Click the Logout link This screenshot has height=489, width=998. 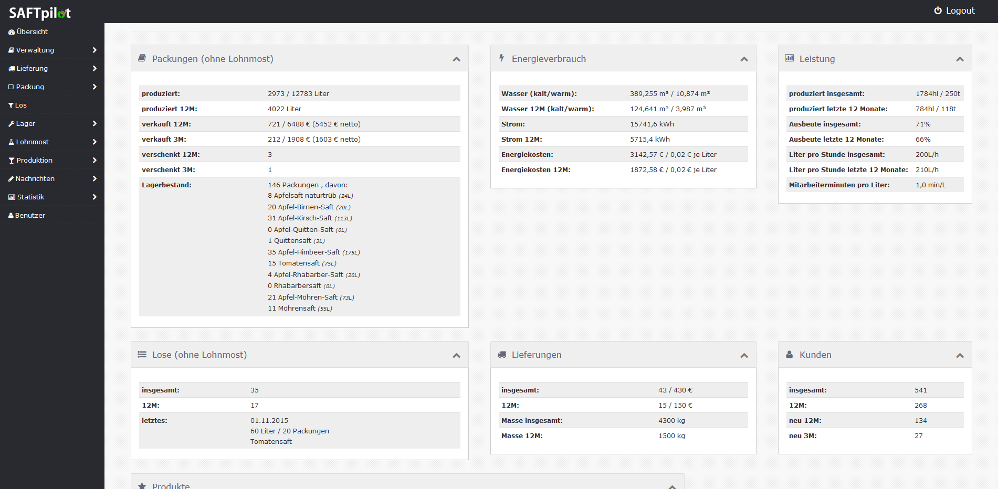coord(960,10)
